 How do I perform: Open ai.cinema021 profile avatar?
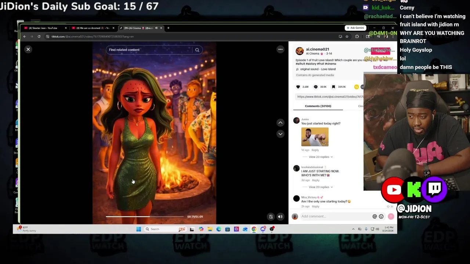pos(300,51)
